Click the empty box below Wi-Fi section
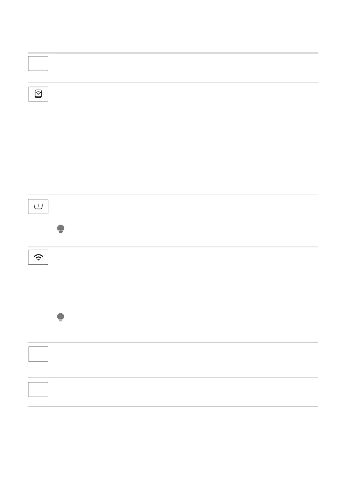Image resolution: width=346 pixels, height=491 pixels. tap(38, 354)
